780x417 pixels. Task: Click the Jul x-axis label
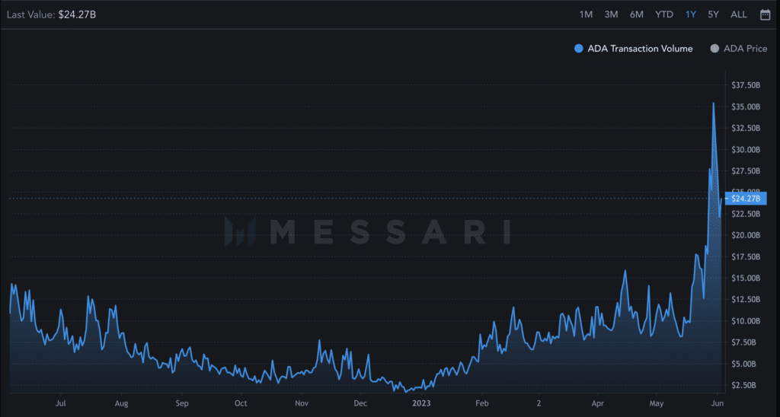point(61,403)
